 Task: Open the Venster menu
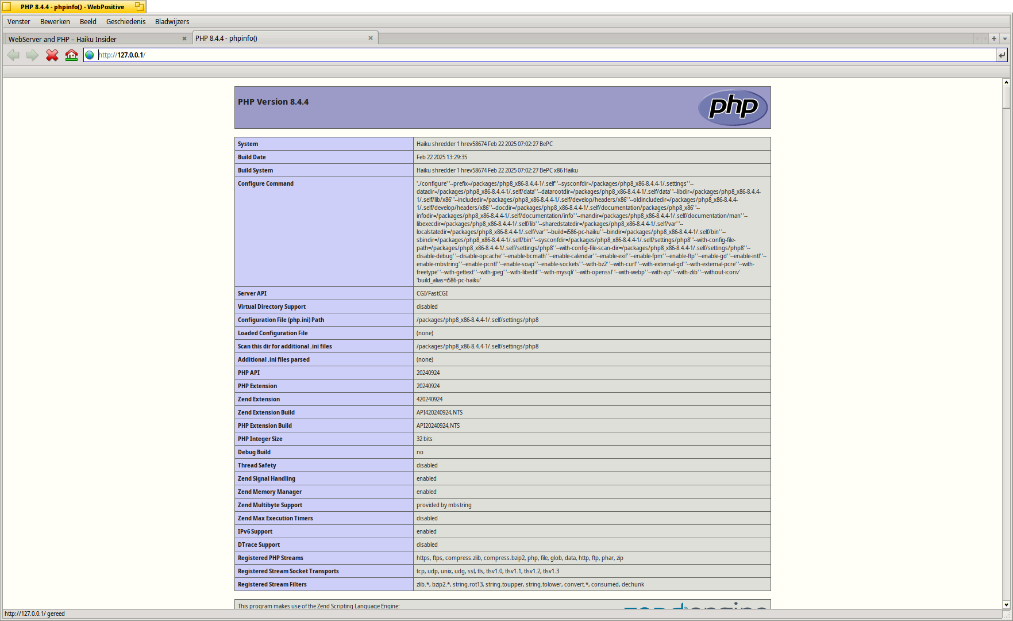19,22
